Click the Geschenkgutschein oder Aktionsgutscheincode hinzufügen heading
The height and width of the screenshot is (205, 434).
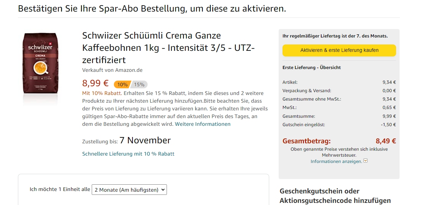tap(335, 196)
